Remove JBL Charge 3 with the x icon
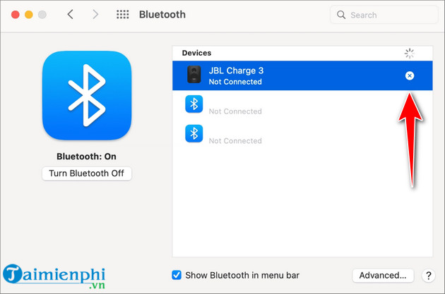The height and width of the screenshot is (294, 445). 409,75
